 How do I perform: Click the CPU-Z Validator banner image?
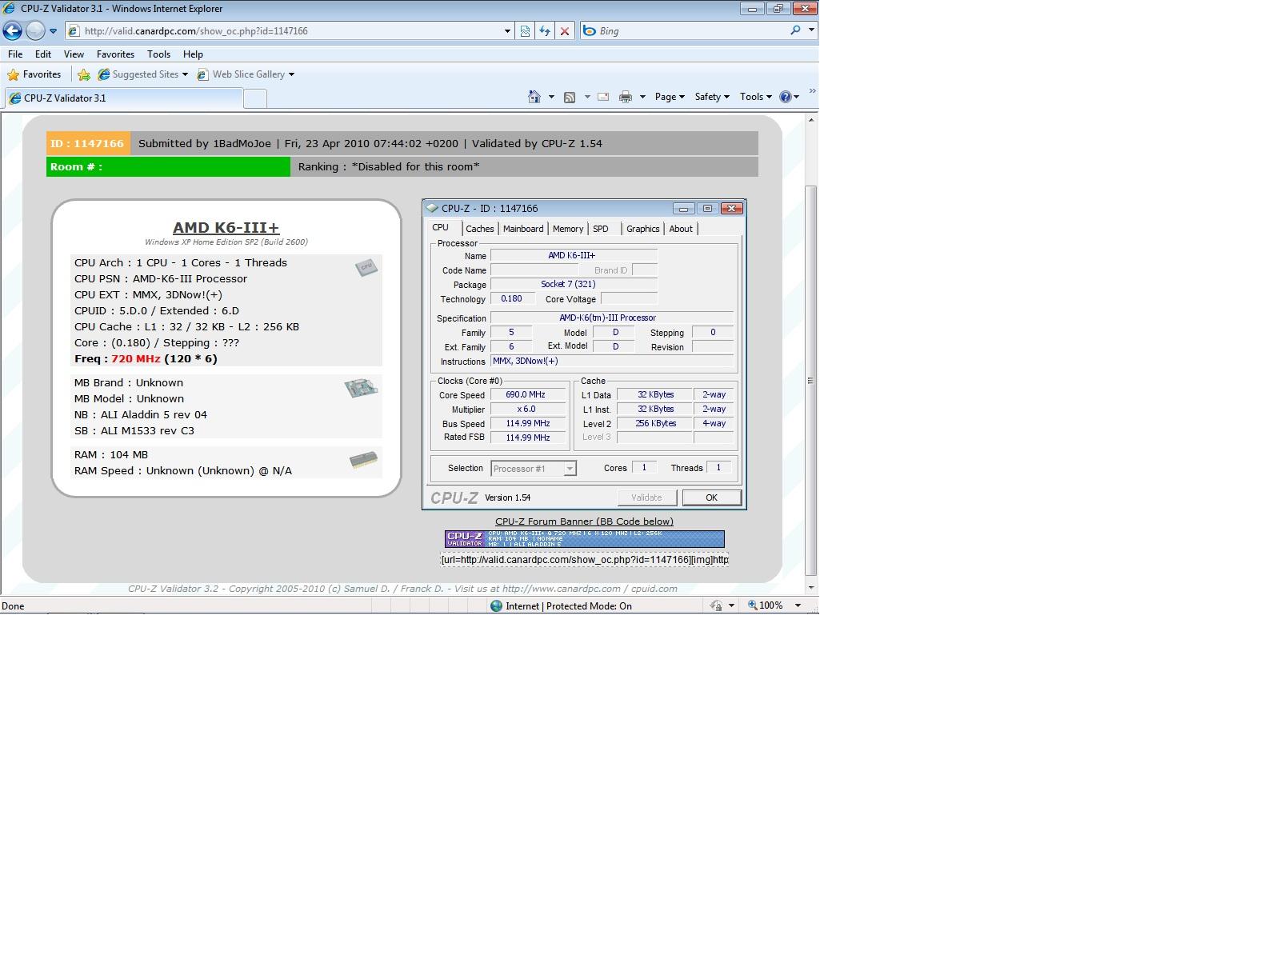coord(585,539)
